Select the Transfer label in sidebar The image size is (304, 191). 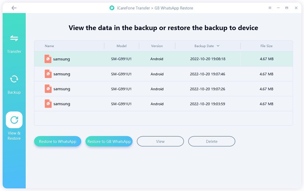(14, 52)
